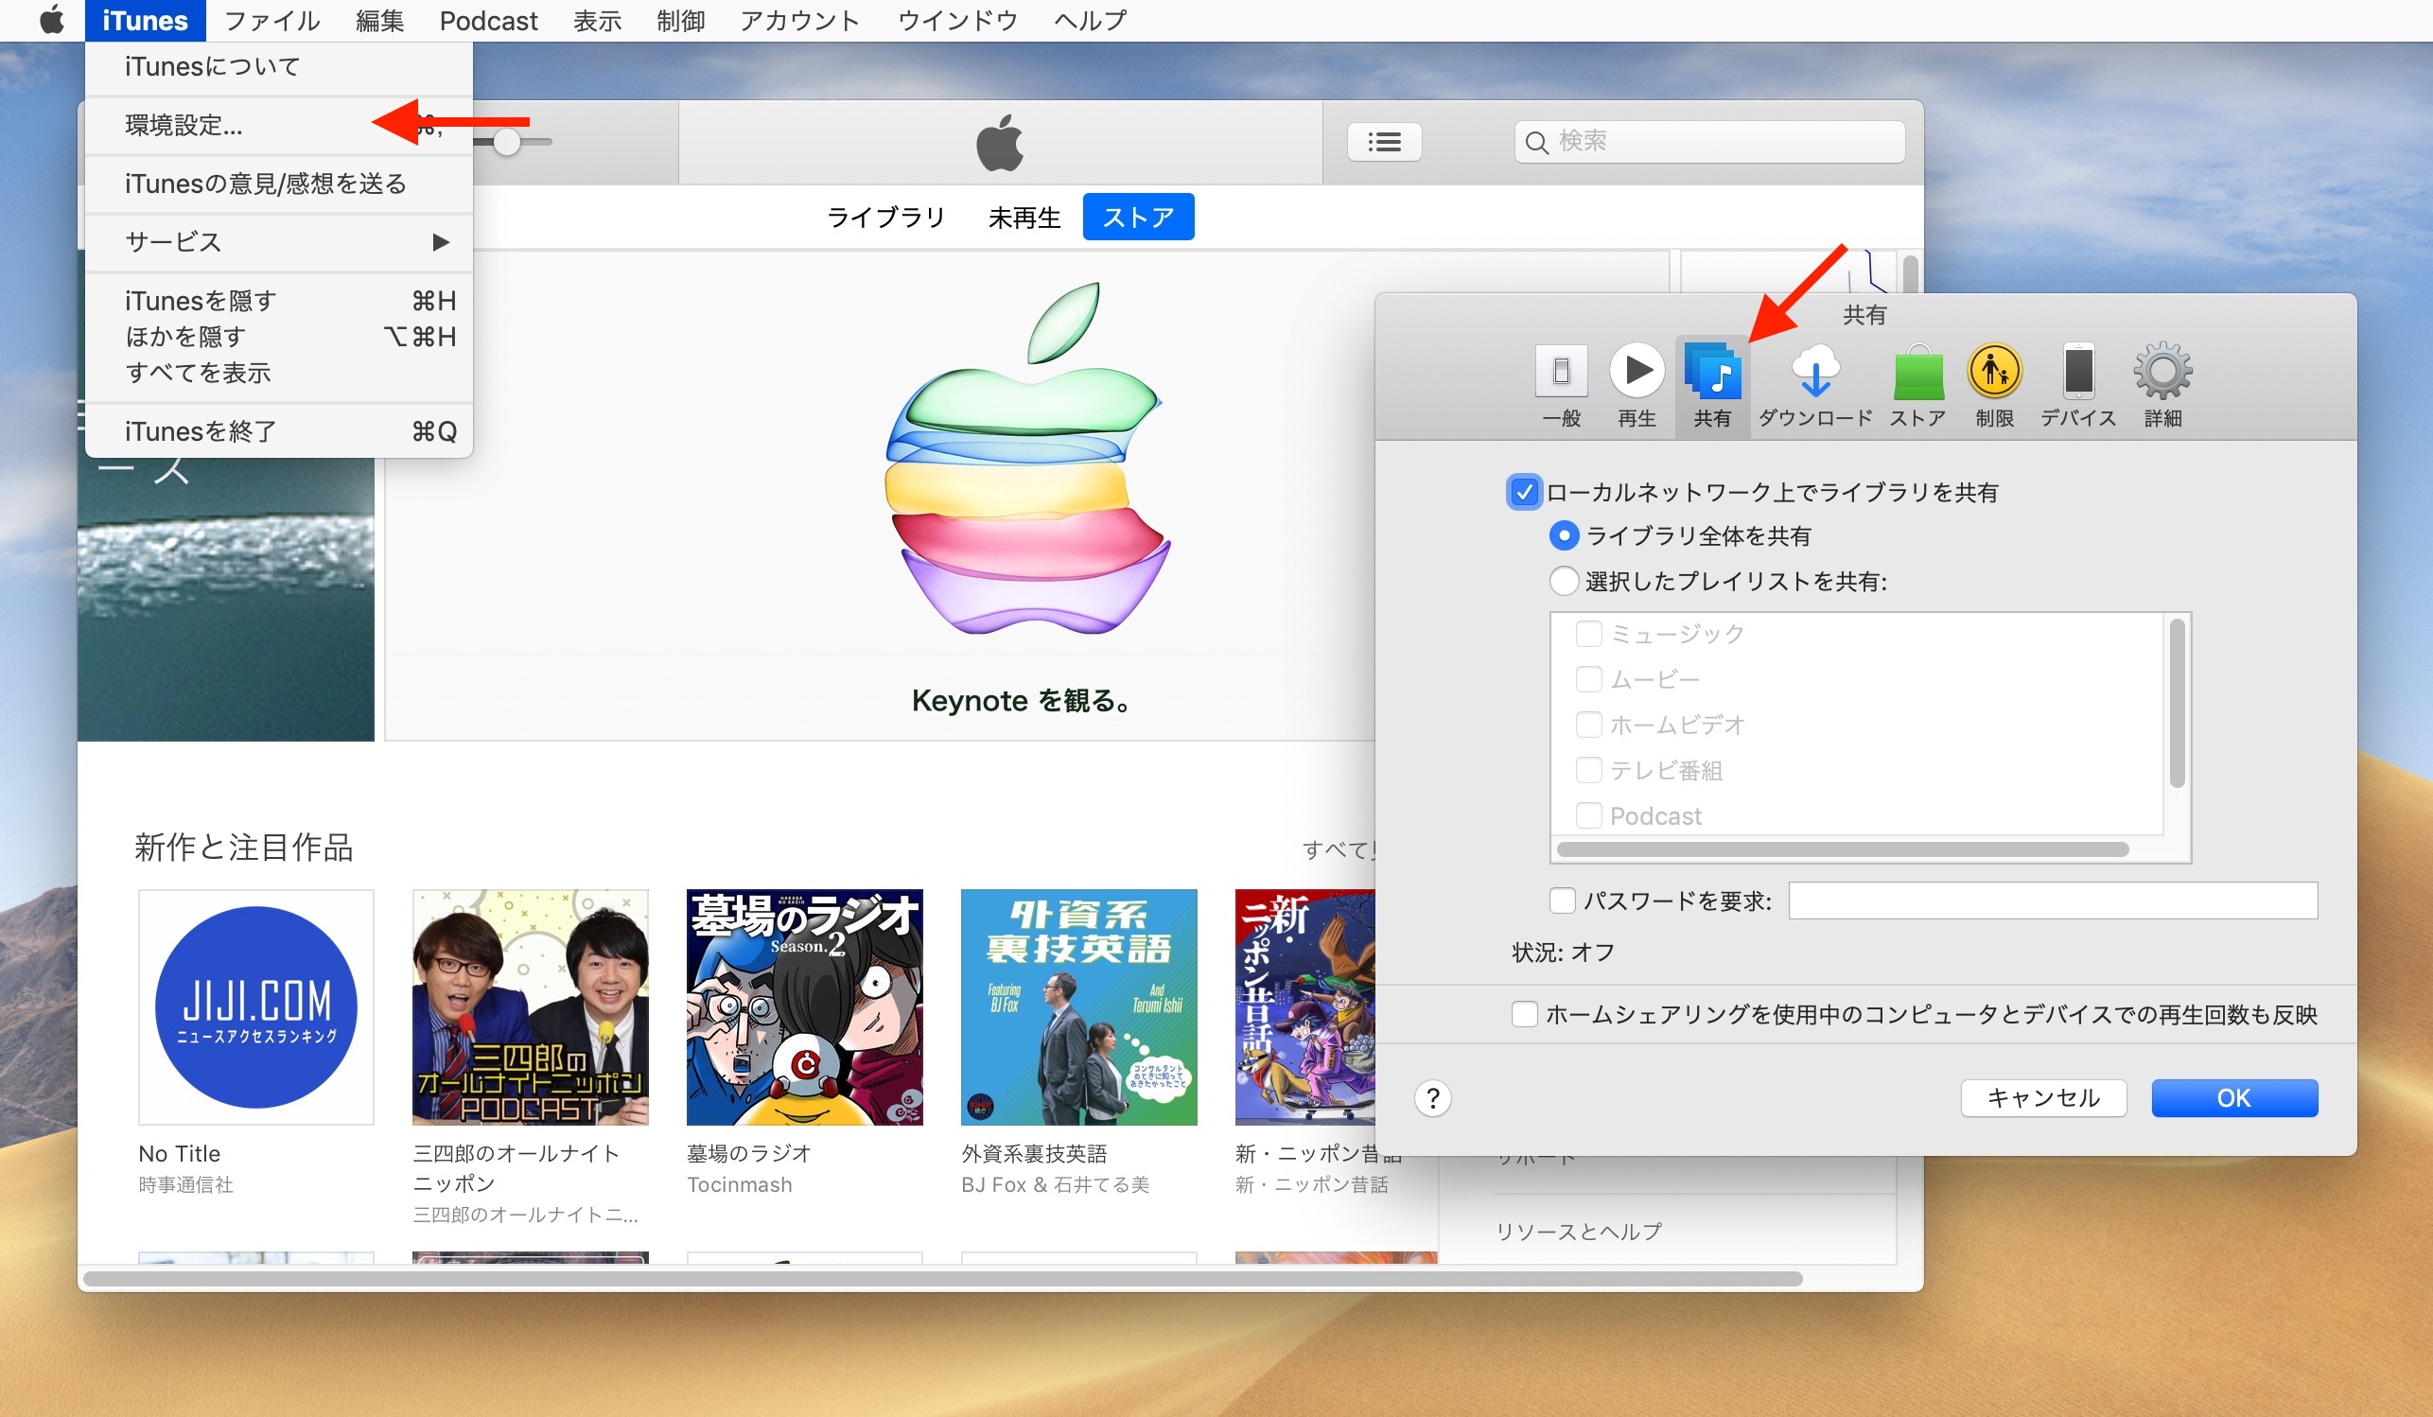Click the password input field
The width and height of the screenshot is (2433, 1417).
pos(2053,901)
